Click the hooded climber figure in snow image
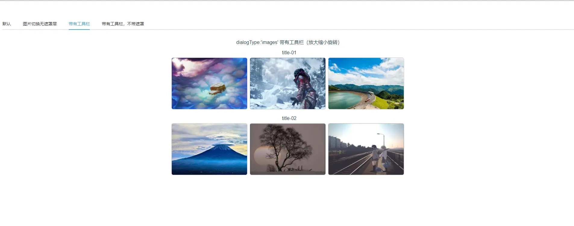The image size is (574, 226). pos(304,89)
